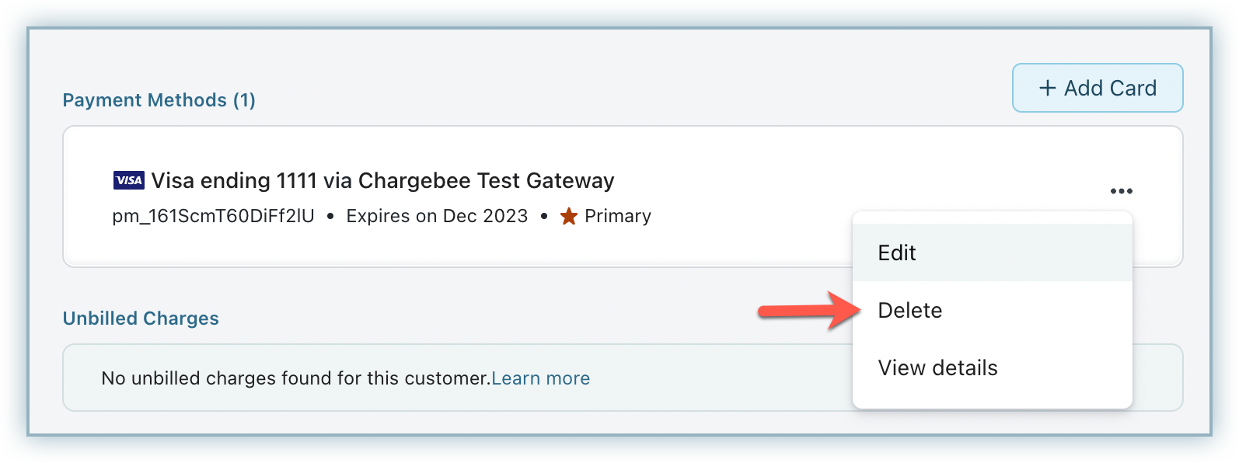Click the Visa card logo icon
The width and height of the screenshot is (1239, 463).
tap(128, 181)
